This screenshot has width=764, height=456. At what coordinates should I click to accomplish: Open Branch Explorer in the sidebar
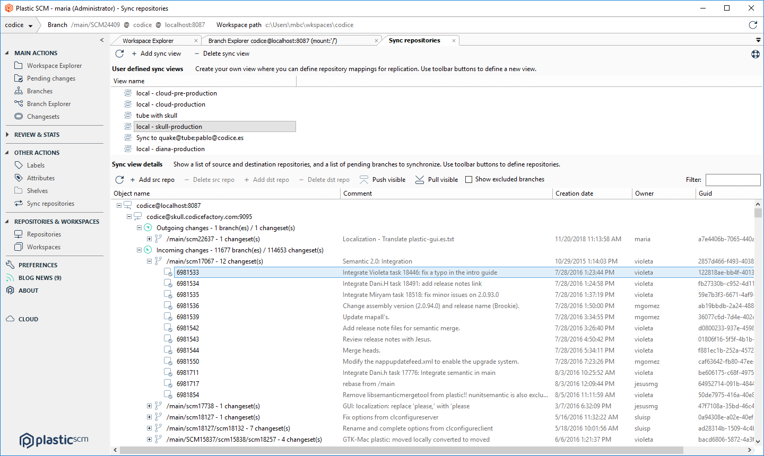42,104
